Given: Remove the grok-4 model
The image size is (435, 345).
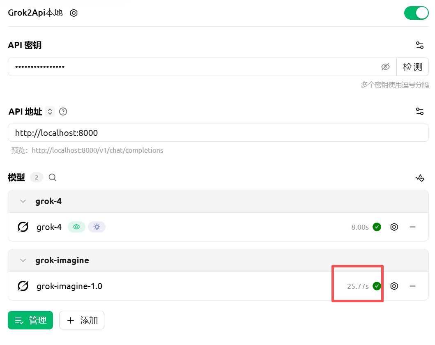Looking at the screenshot, I should point(412,227).
